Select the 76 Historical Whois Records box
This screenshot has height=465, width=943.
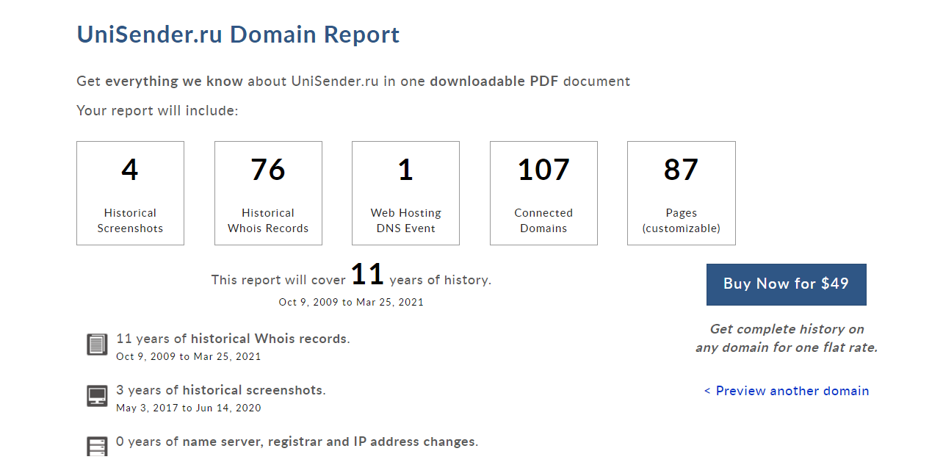(268, 193)
